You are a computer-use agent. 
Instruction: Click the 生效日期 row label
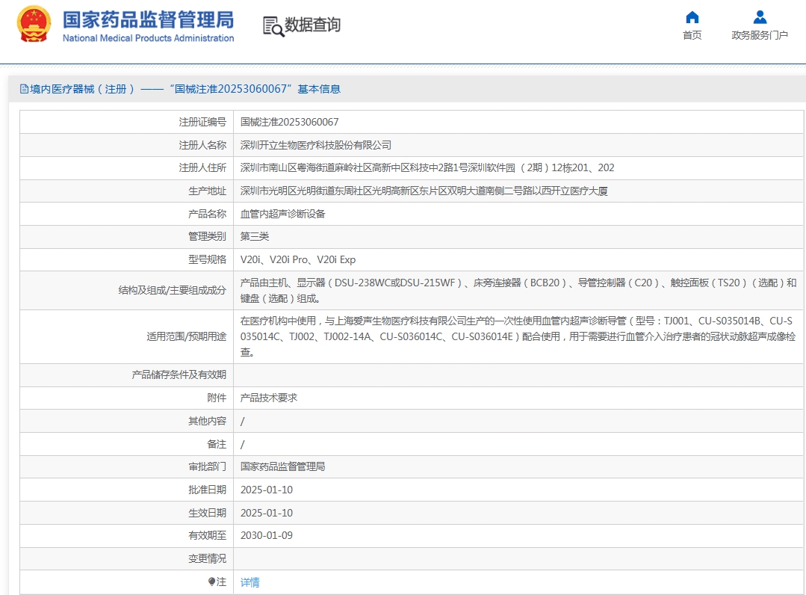[207, 513]
